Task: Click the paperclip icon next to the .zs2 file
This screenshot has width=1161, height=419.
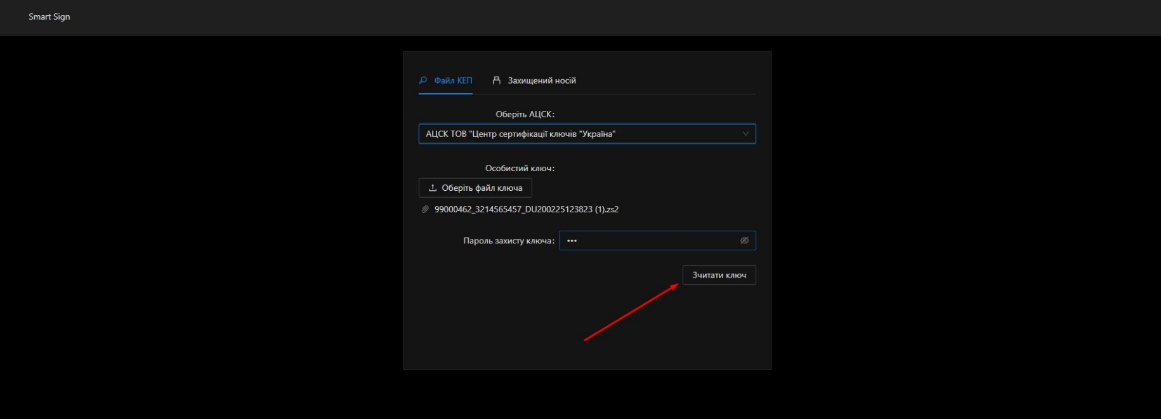Action: [425, 210]
